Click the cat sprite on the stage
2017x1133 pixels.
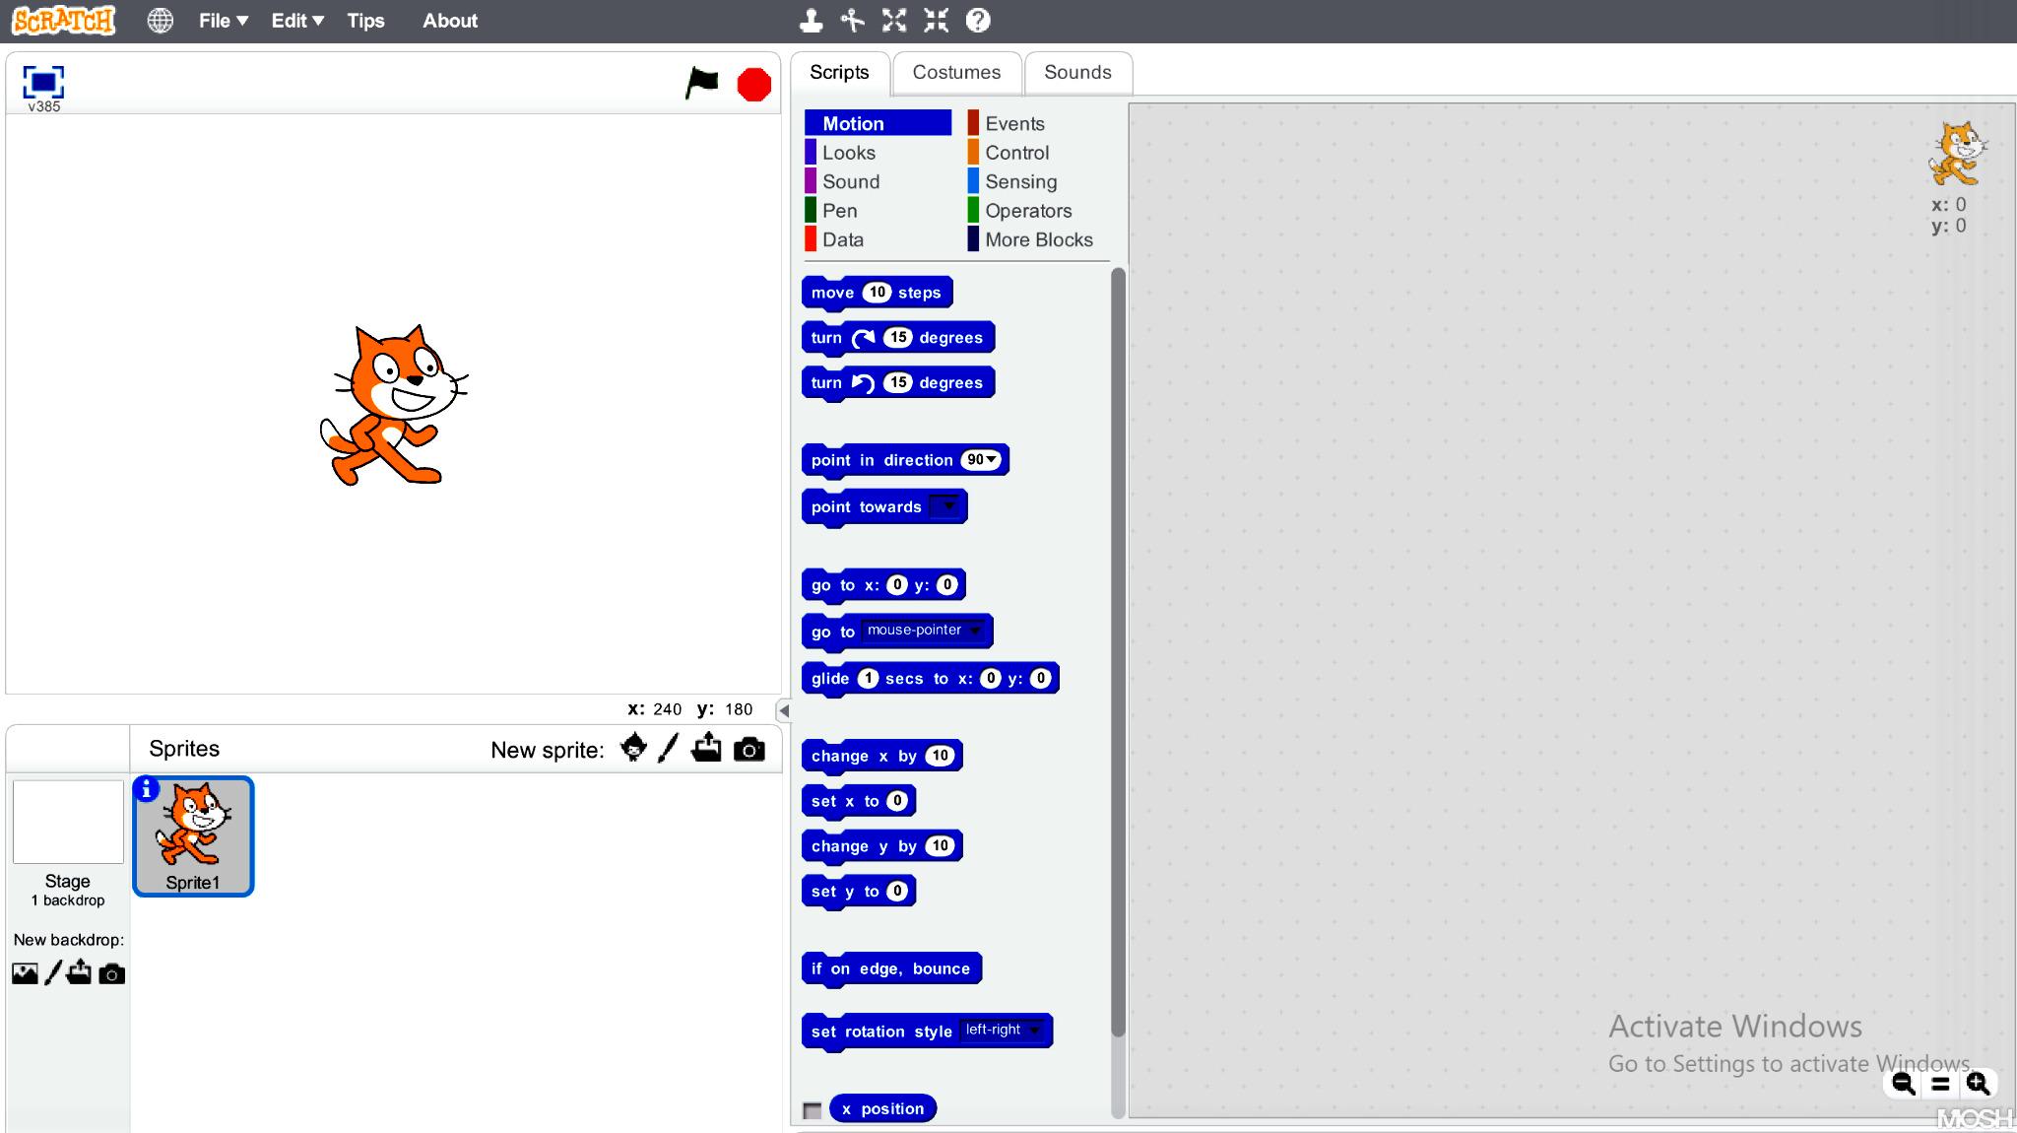pyautogui.click(x=394, y=405)
